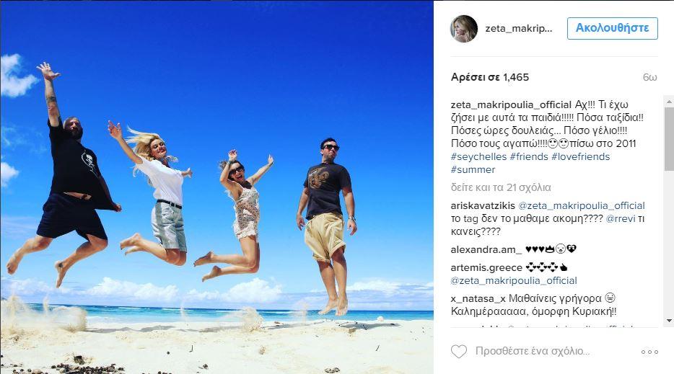Click the profile avatar picture
This screenshot has width=674, height=374.
click(x=464, y=29)
